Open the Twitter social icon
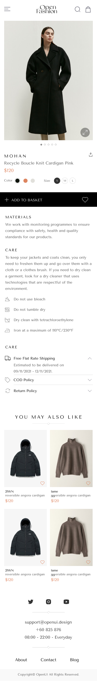This screenshot has height=681, width=97. click(x=31, y=602)
